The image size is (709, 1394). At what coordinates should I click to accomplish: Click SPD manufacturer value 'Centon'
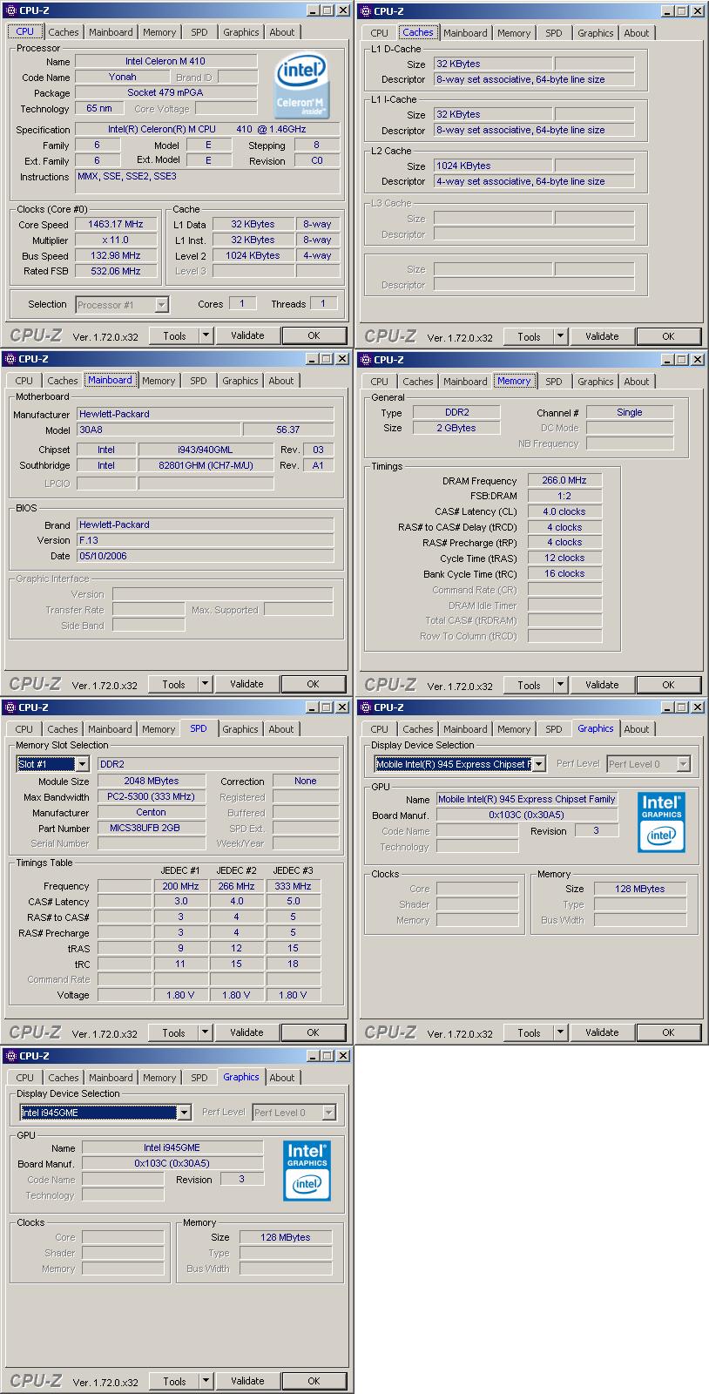[151, 812]
